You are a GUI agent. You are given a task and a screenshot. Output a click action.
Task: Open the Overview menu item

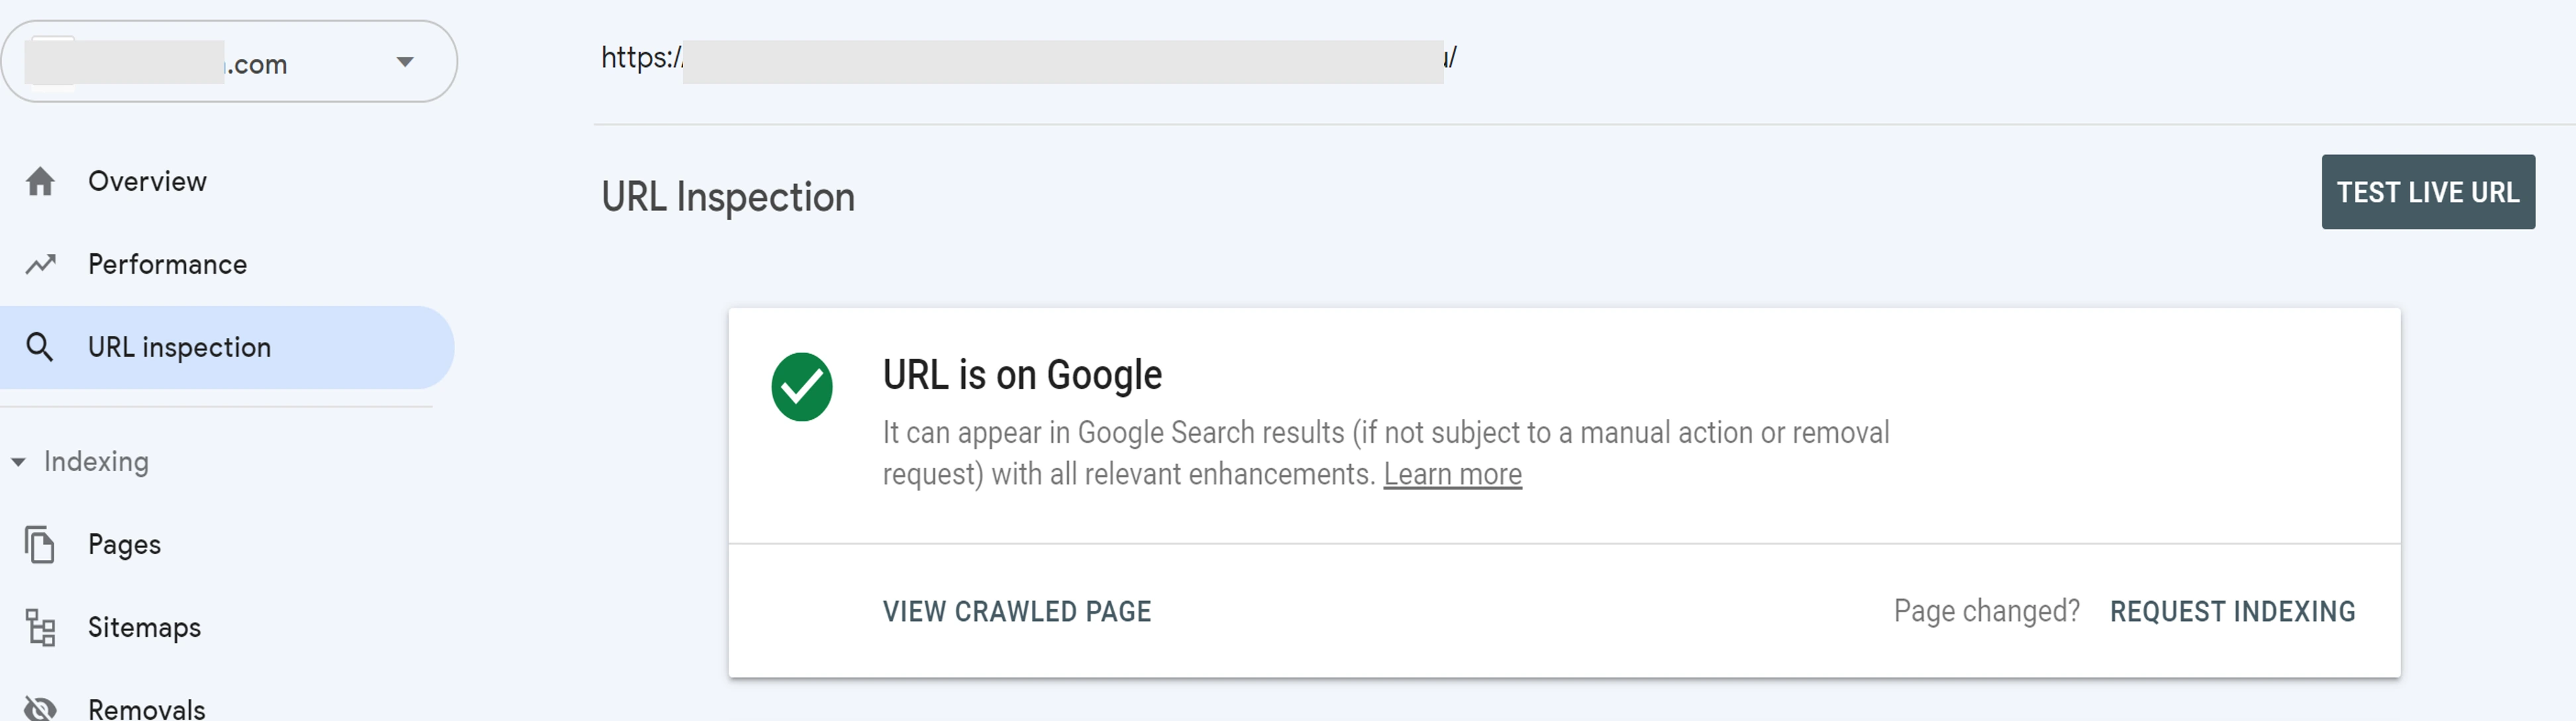(x=147, y=182)
